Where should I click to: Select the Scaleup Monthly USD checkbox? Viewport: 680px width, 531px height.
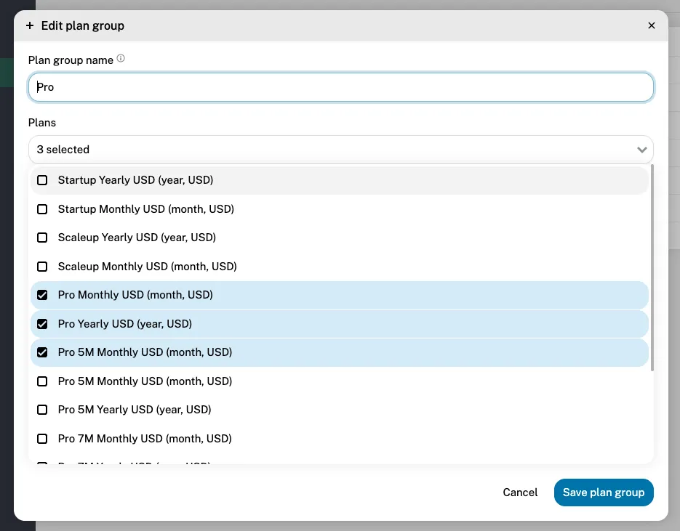(42, 267)
